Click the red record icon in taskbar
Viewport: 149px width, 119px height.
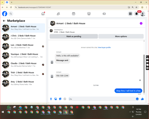coord(77,107)
